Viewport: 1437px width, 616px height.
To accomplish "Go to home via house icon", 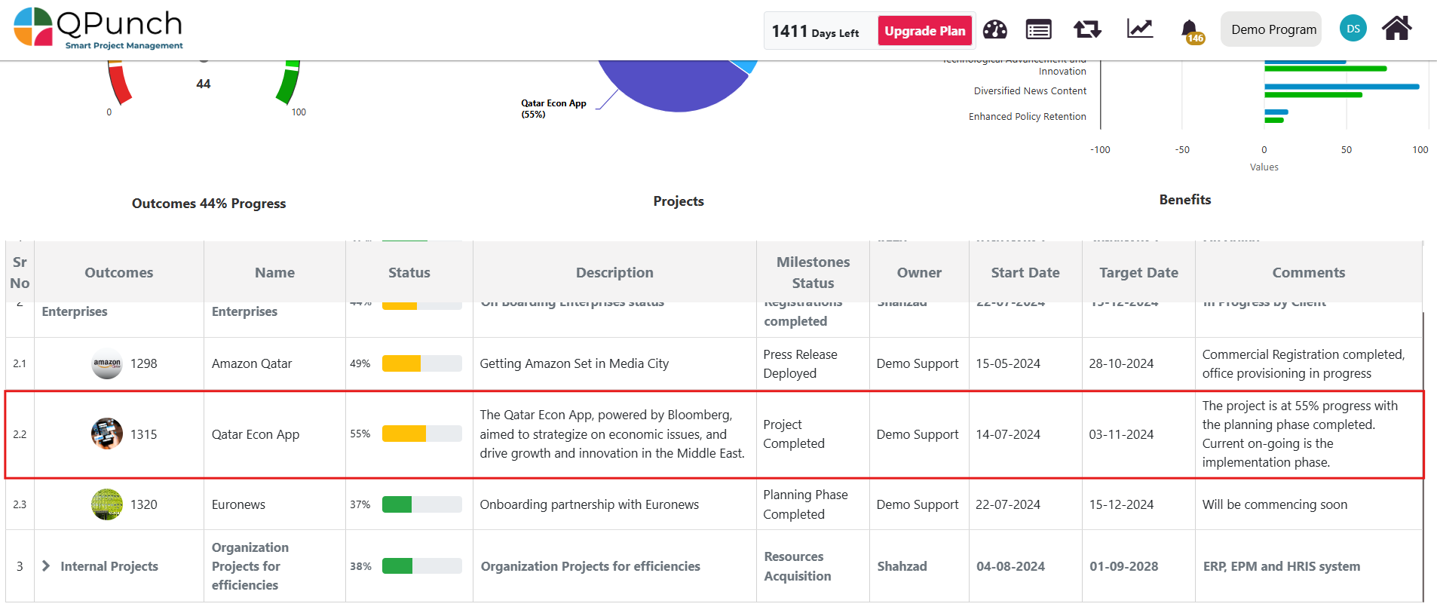I will (x=1396, y=29).
